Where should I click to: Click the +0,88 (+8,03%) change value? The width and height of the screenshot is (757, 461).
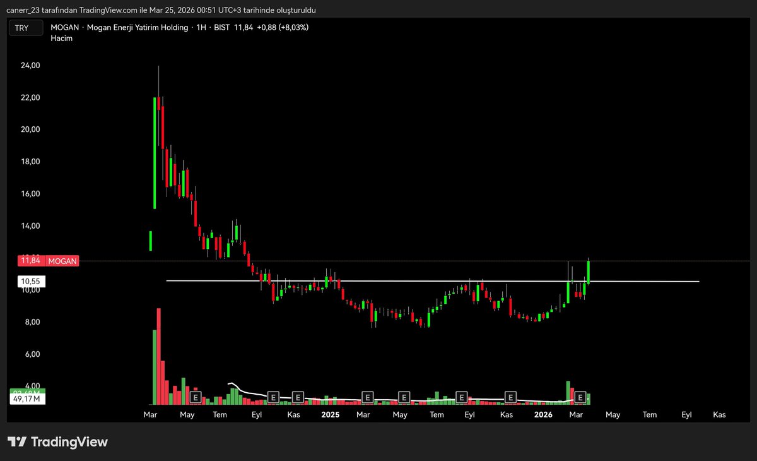(283, 28)
